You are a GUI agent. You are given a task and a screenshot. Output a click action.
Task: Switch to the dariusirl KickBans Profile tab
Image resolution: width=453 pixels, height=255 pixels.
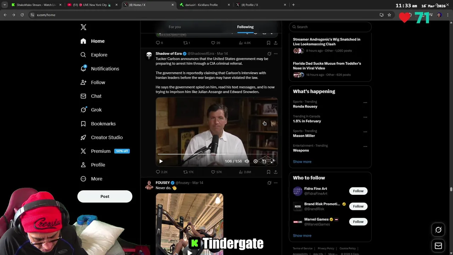(205, 5)
